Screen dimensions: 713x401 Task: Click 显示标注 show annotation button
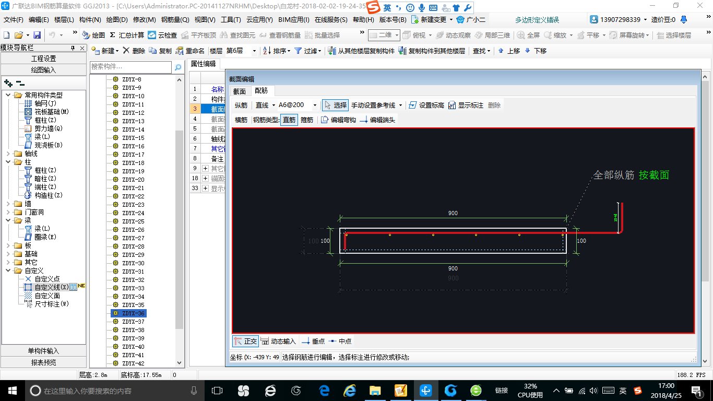[x=466, y=105]
